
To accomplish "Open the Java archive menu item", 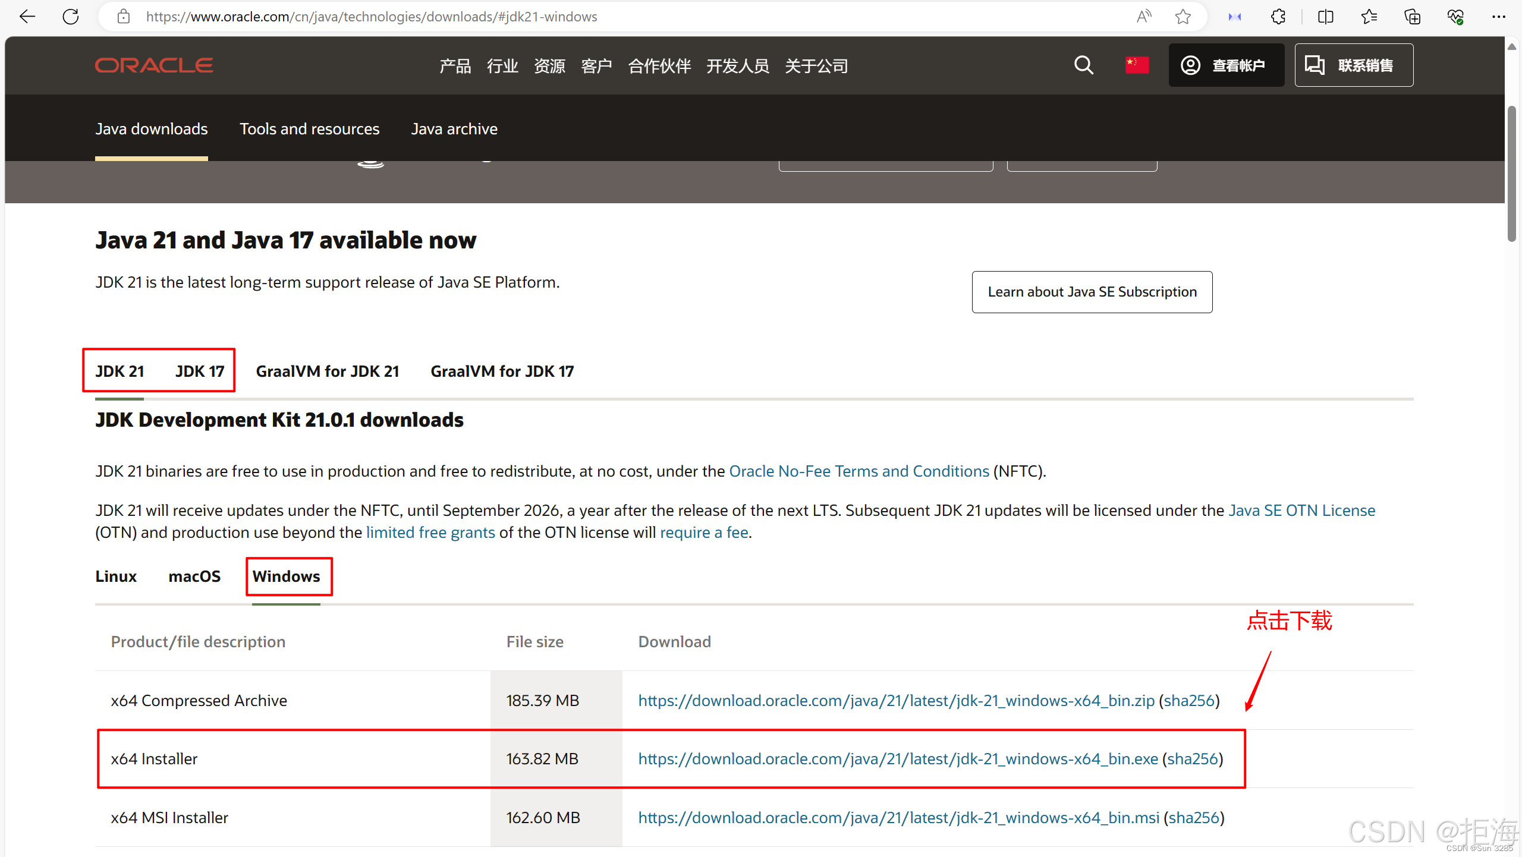I will (x=454, y=129).
